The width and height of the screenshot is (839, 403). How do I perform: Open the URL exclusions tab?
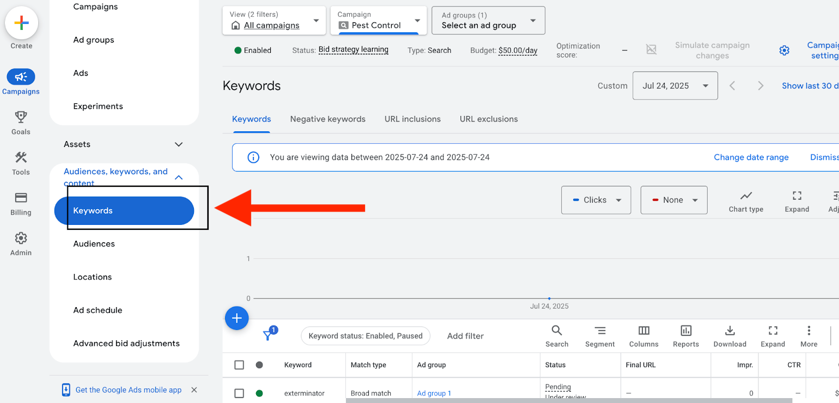pyautogui.click(x=488, y=119)
